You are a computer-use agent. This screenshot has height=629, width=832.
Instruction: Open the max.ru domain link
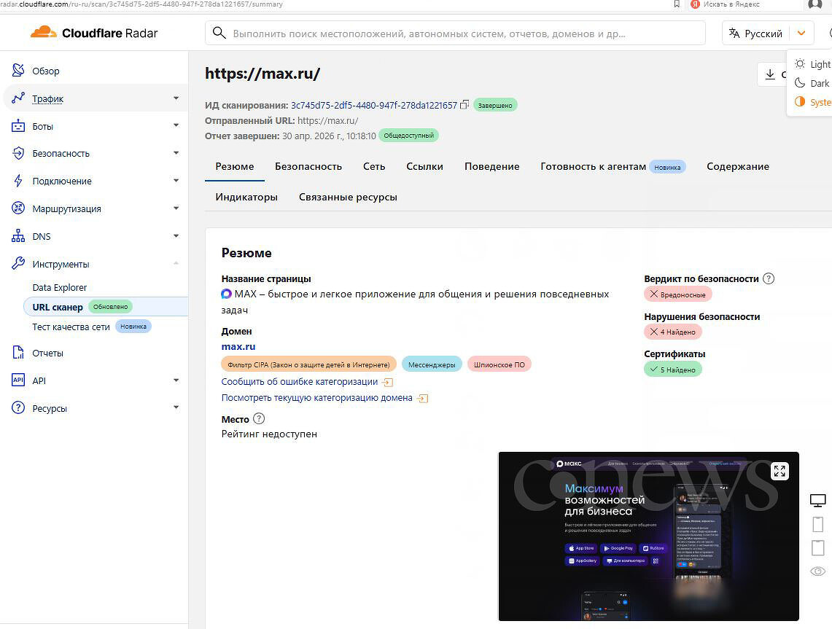coord(238,346)
